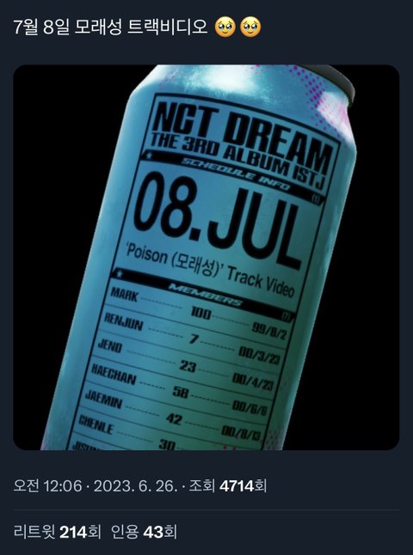Image resolution: width=413 pixels, height=555 pixels.
Task: Select tweet text 7월 8일 모래성 트랙비디오
Action: tap(110, 27)
